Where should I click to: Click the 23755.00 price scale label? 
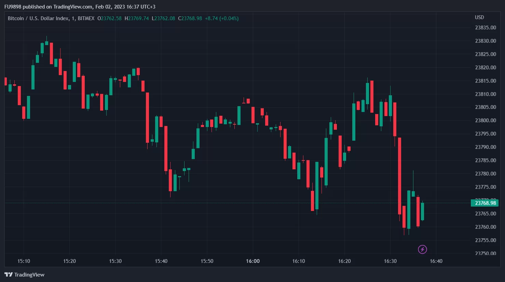click(486, 240)
